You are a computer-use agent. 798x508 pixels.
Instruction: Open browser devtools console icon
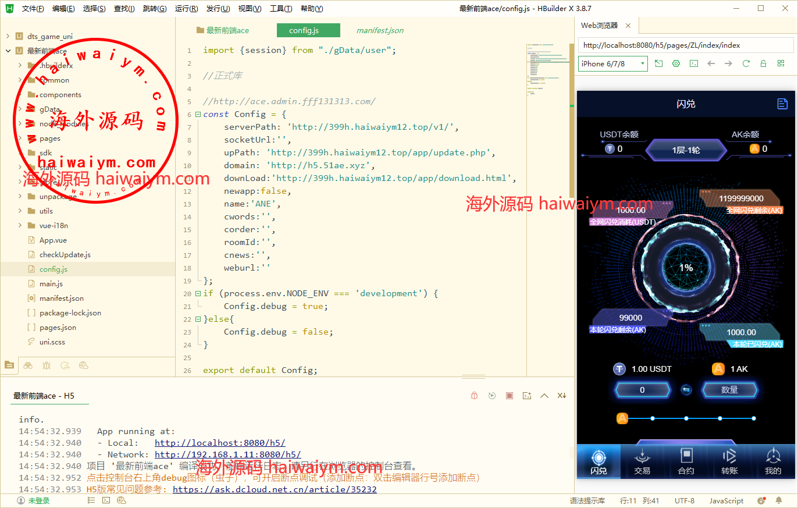click(x=693, y=63)
